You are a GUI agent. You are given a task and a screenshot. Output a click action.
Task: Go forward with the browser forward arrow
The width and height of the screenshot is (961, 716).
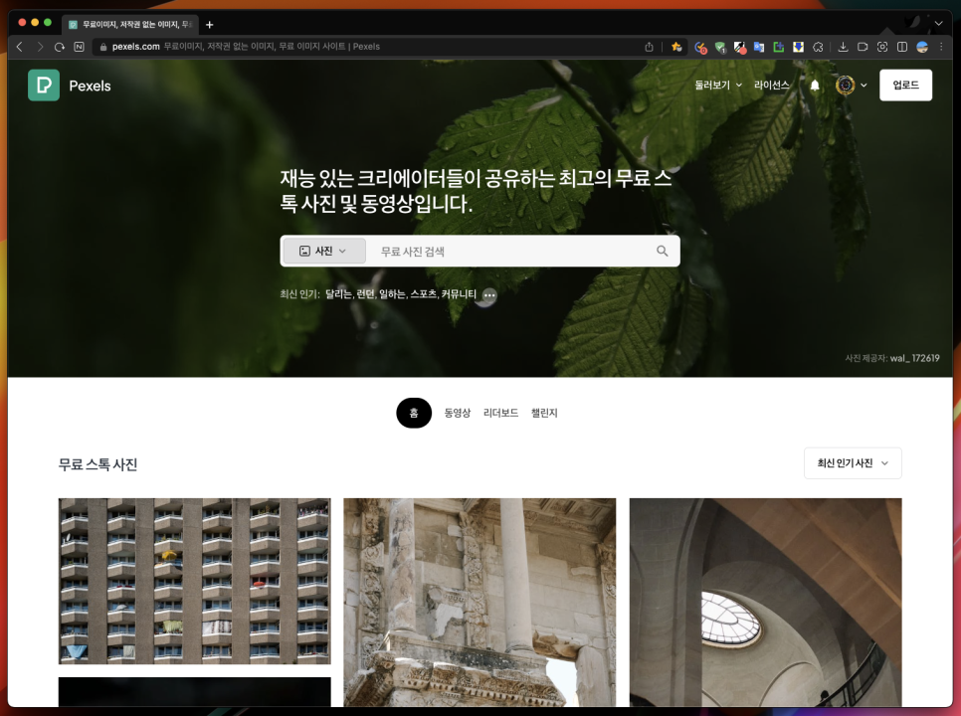click(40, 47)
